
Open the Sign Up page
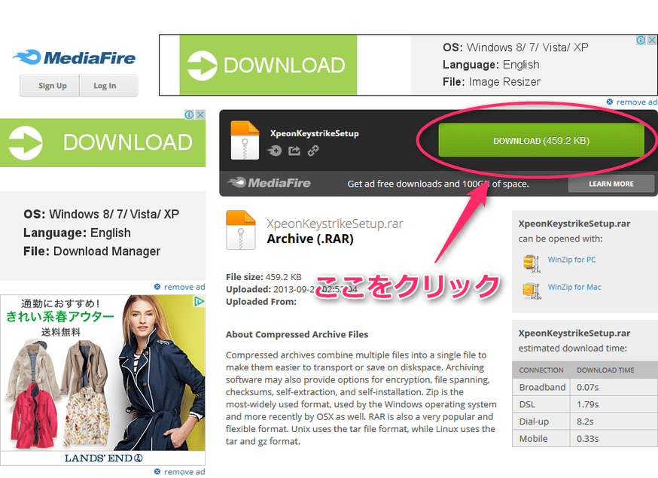(50, 86)
